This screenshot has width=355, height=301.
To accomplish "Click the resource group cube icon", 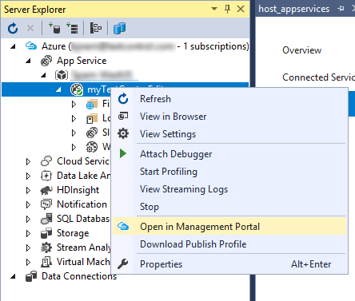I will pyautogui.click(x=62, y=75).
